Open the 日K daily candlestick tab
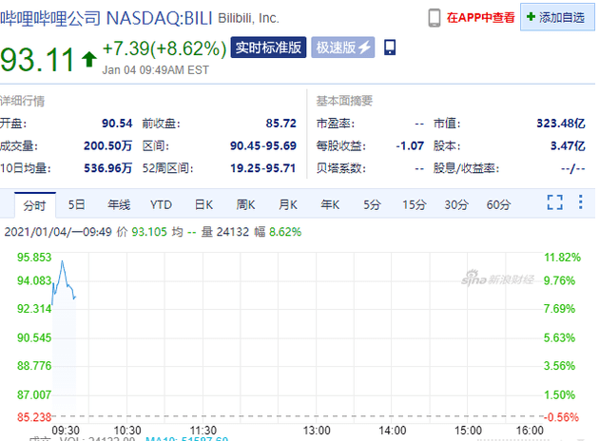 203,204
